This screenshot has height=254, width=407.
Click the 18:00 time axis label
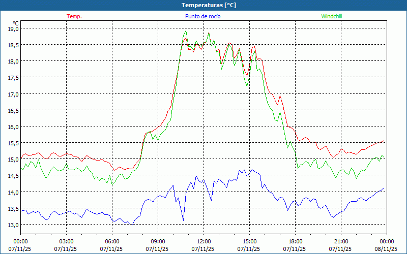pyautogui.click(x=296, y=241)
